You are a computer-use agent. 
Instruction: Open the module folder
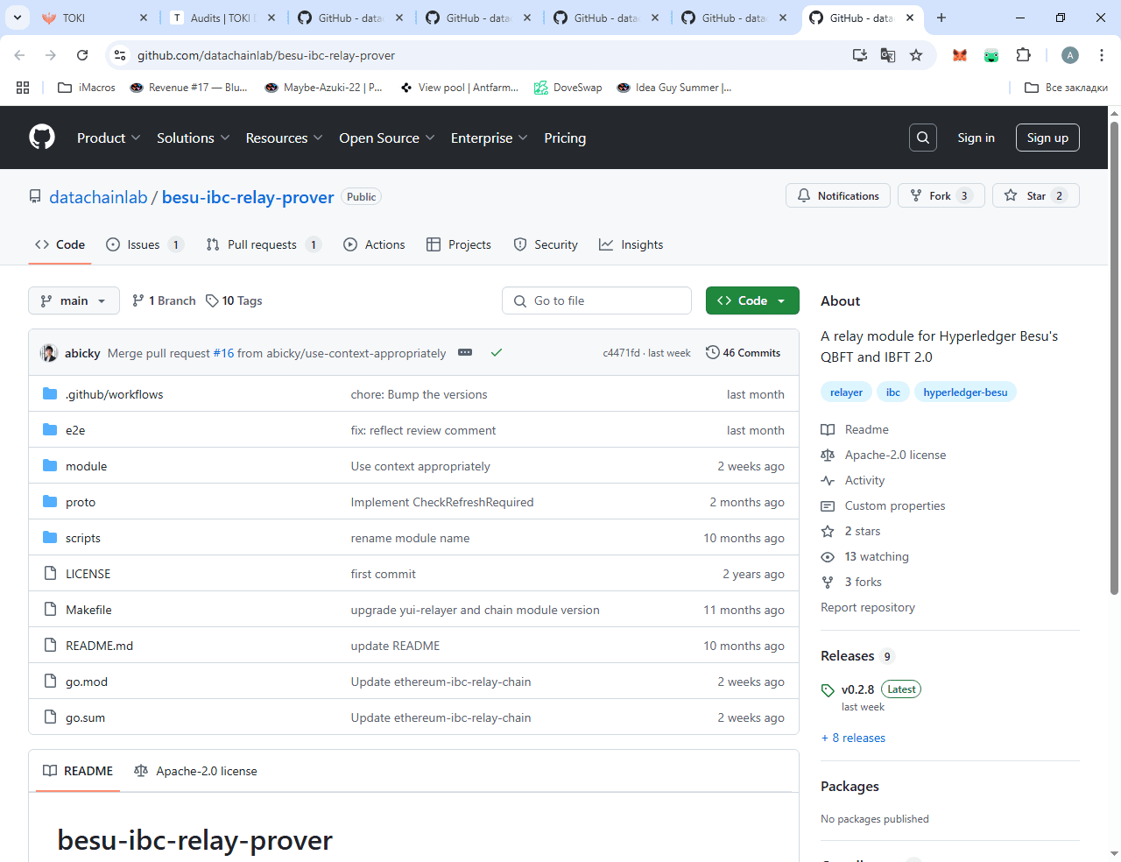pyautogui.click(x=86, y=466)
